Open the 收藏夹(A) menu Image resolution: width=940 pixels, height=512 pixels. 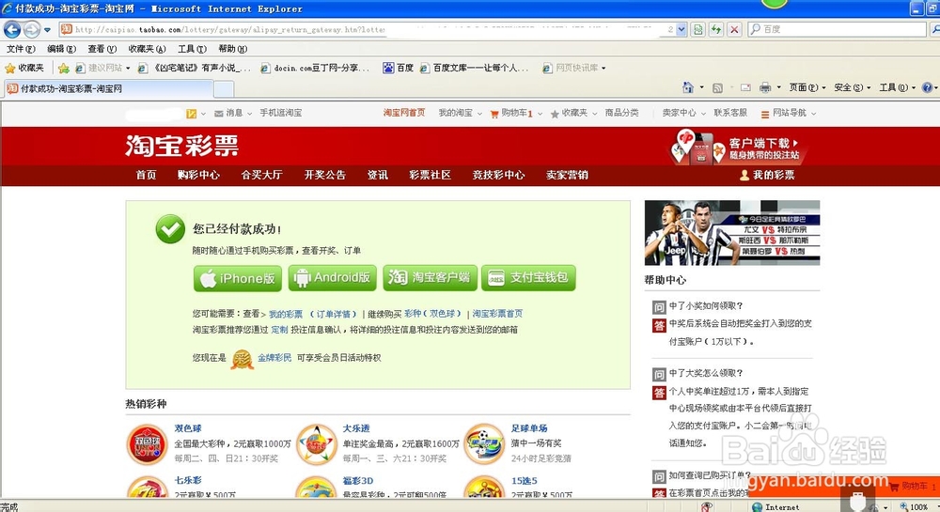click(x=147, y=49)
